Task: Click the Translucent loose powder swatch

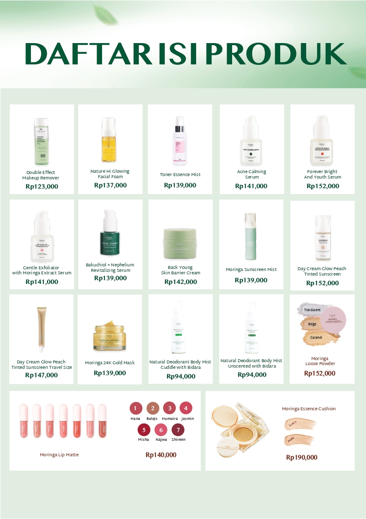Action: (x=312, y=310)
